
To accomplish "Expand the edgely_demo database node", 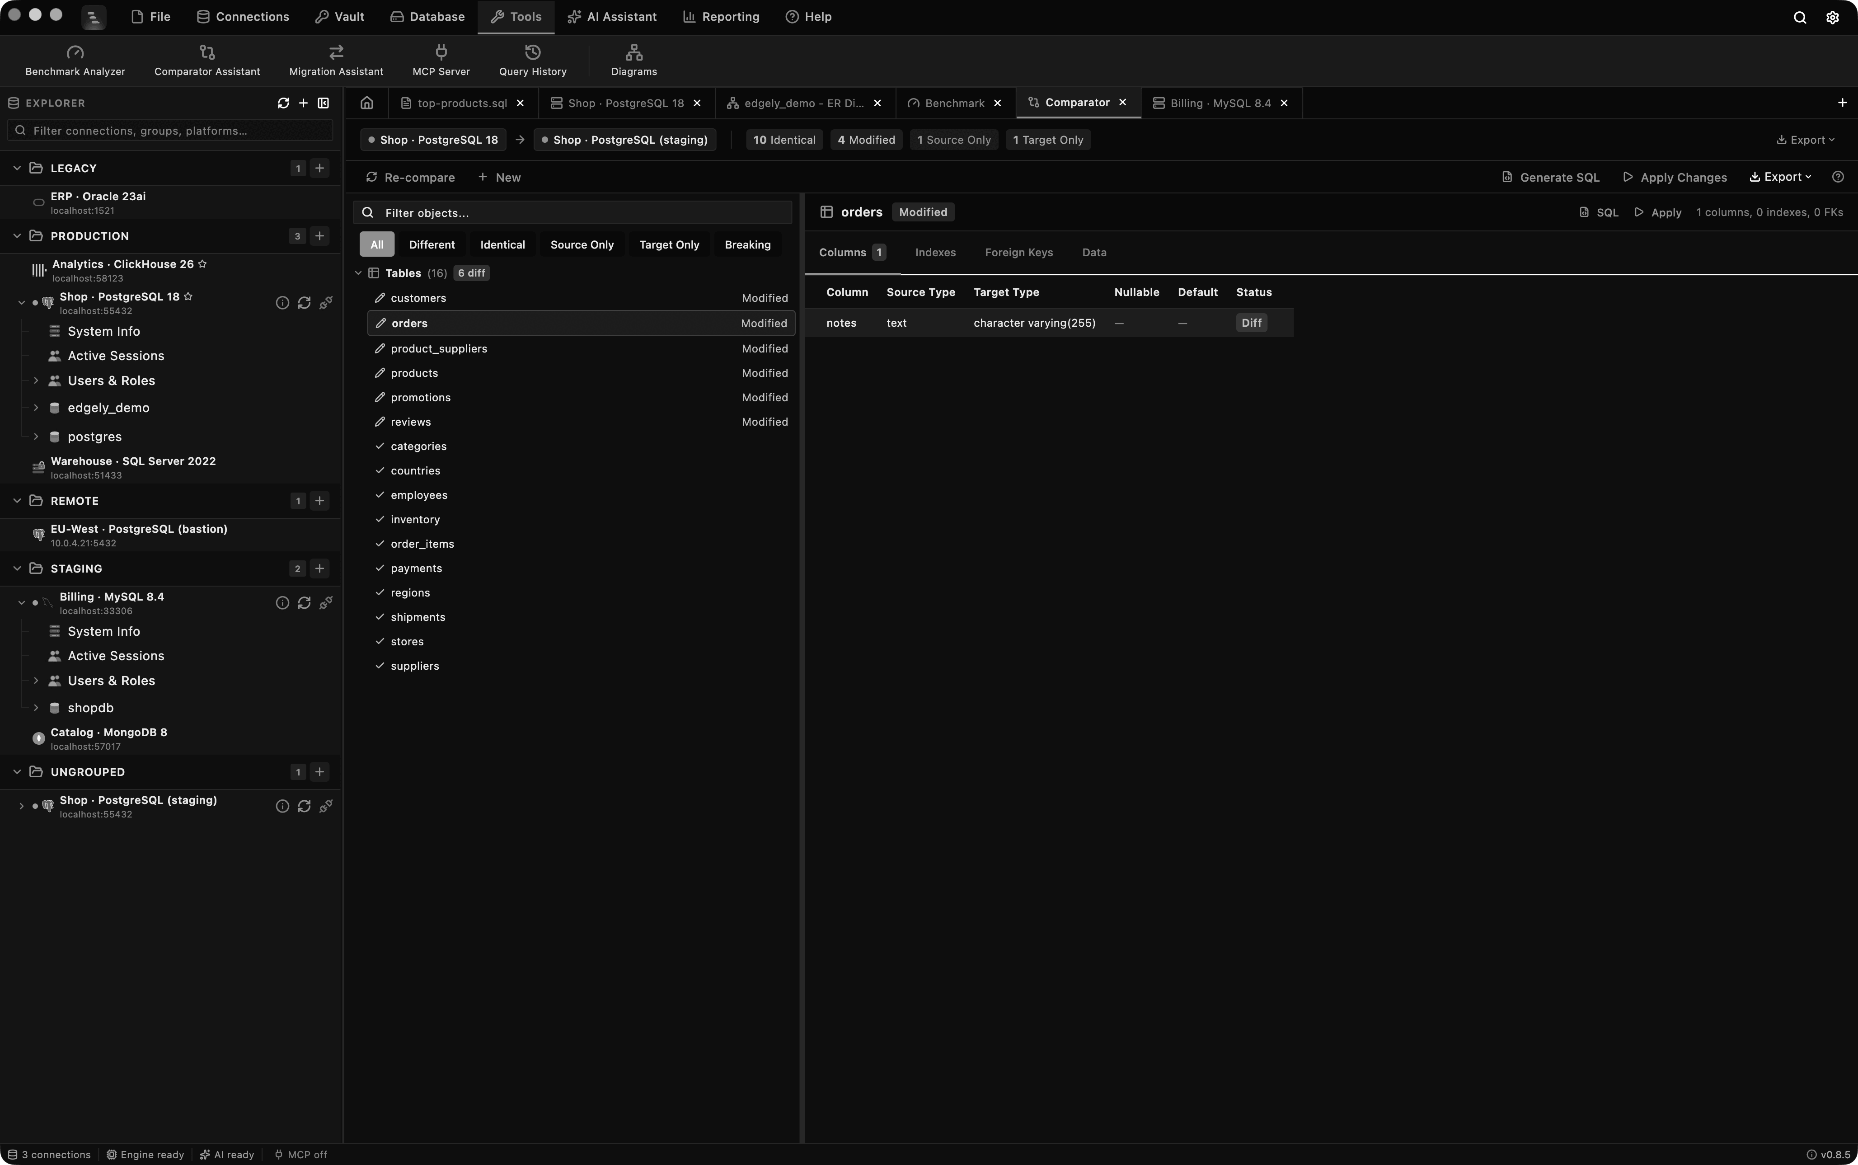I will pyautogui.click(x=35, y=408).
